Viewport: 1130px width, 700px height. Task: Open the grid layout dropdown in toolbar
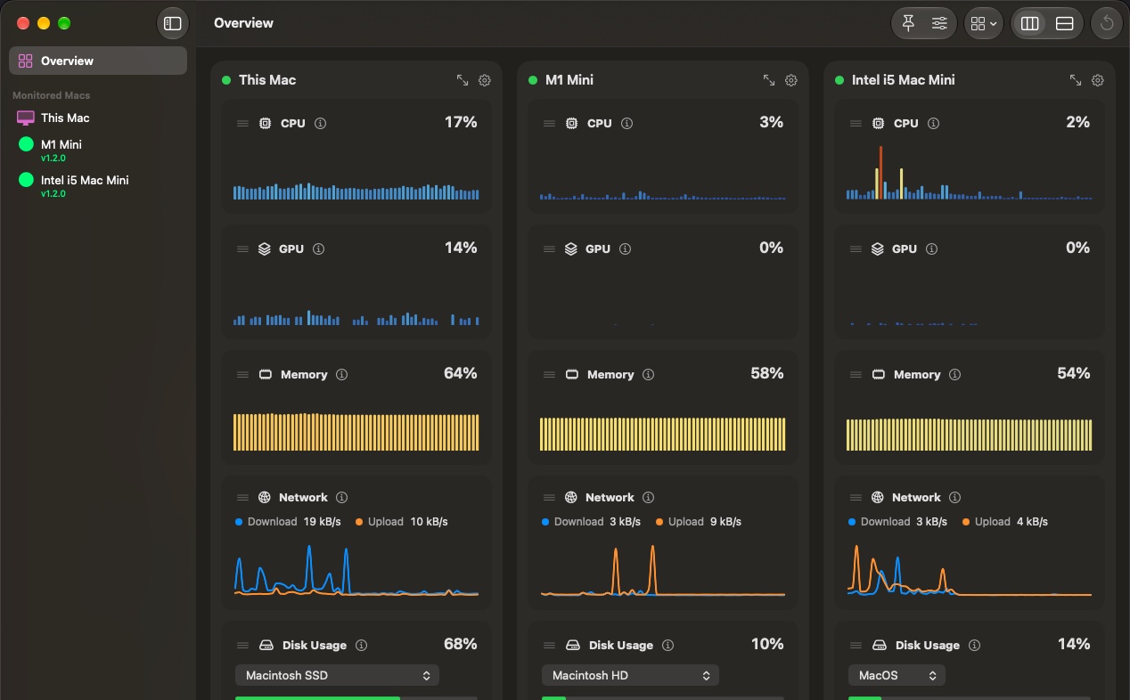[984, 24]
